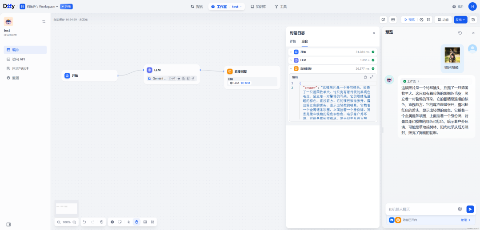This screenshot has width=480, height=230.
Task: Expand the 开始 trace entry
Action: coord(291,52)
